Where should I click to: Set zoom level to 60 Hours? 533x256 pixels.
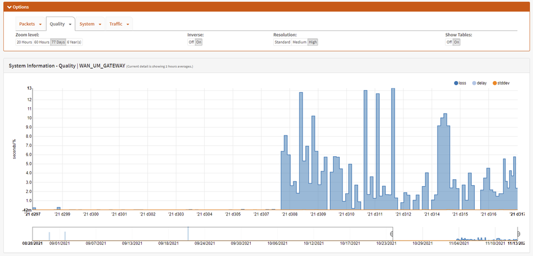click(x=42, y=42)
